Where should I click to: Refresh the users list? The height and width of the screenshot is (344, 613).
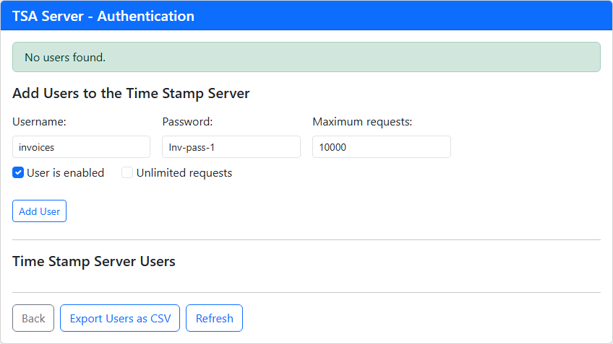click(214, 318)
